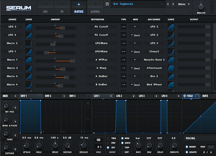
Task: Enable the TRIP checkbox
Action: tap(122, 147)
